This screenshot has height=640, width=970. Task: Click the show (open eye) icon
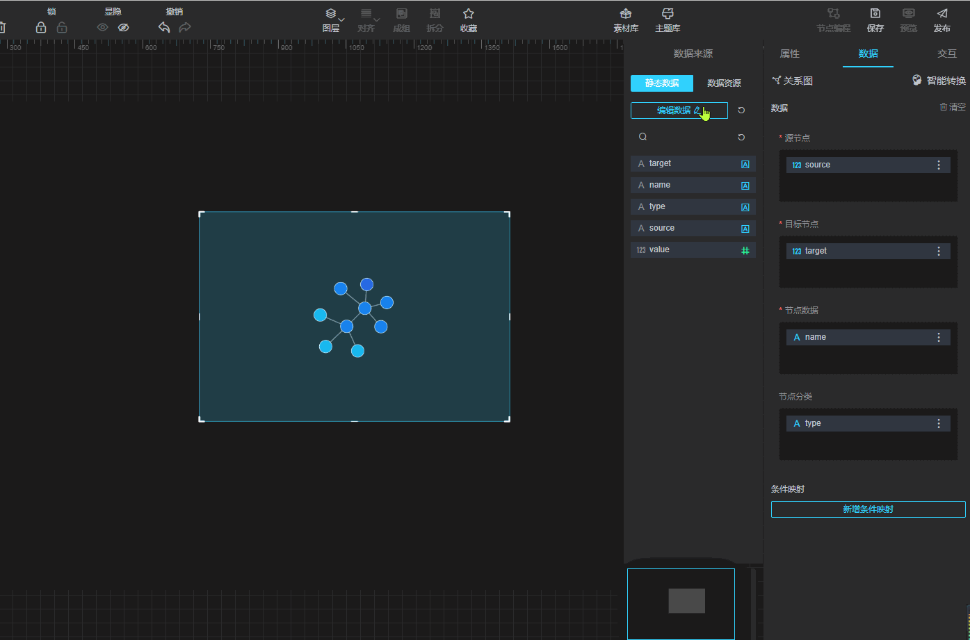(x=102, y=28)
